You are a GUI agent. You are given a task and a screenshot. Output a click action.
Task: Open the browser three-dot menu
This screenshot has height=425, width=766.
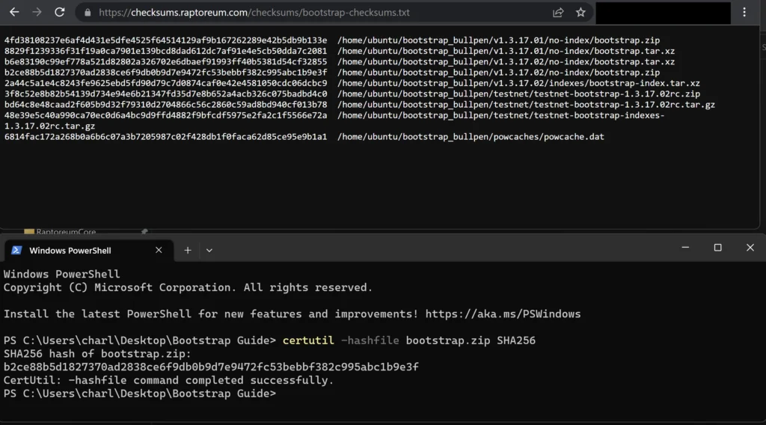(x=744, y=13)
